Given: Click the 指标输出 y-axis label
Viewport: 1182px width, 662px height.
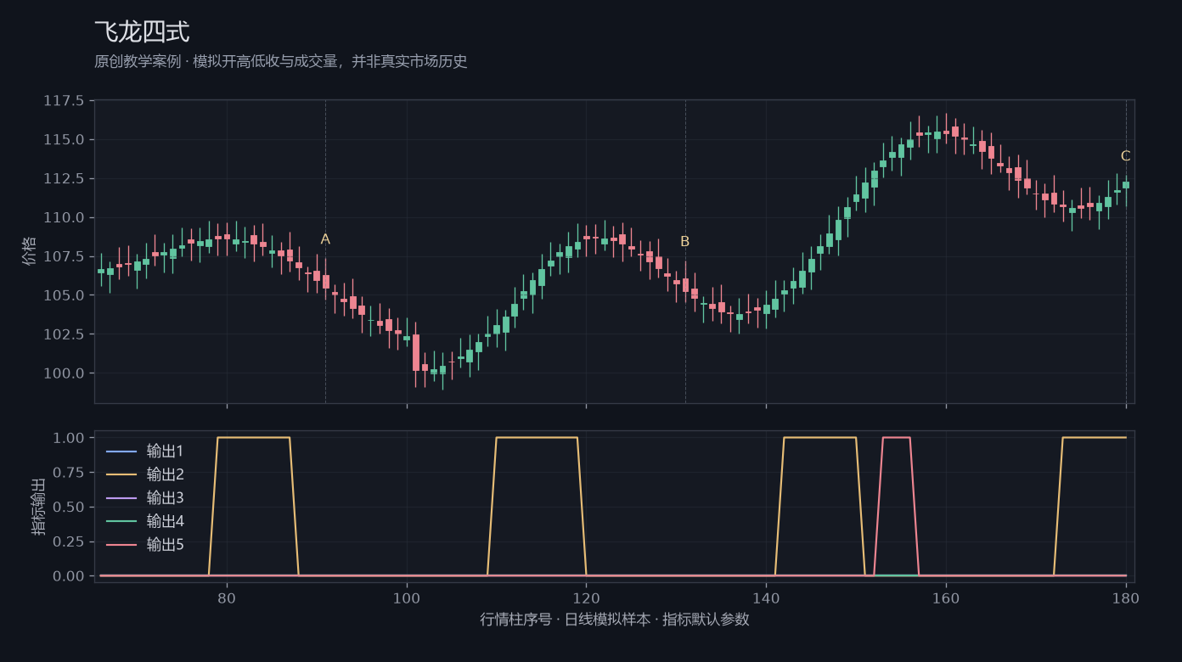Looking at the screenshot, I should click(38, 506).
